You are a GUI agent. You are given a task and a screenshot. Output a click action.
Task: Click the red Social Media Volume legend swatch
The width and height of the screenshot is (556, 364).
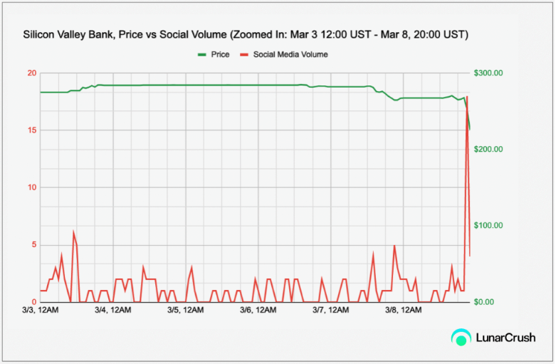[244, 55]
